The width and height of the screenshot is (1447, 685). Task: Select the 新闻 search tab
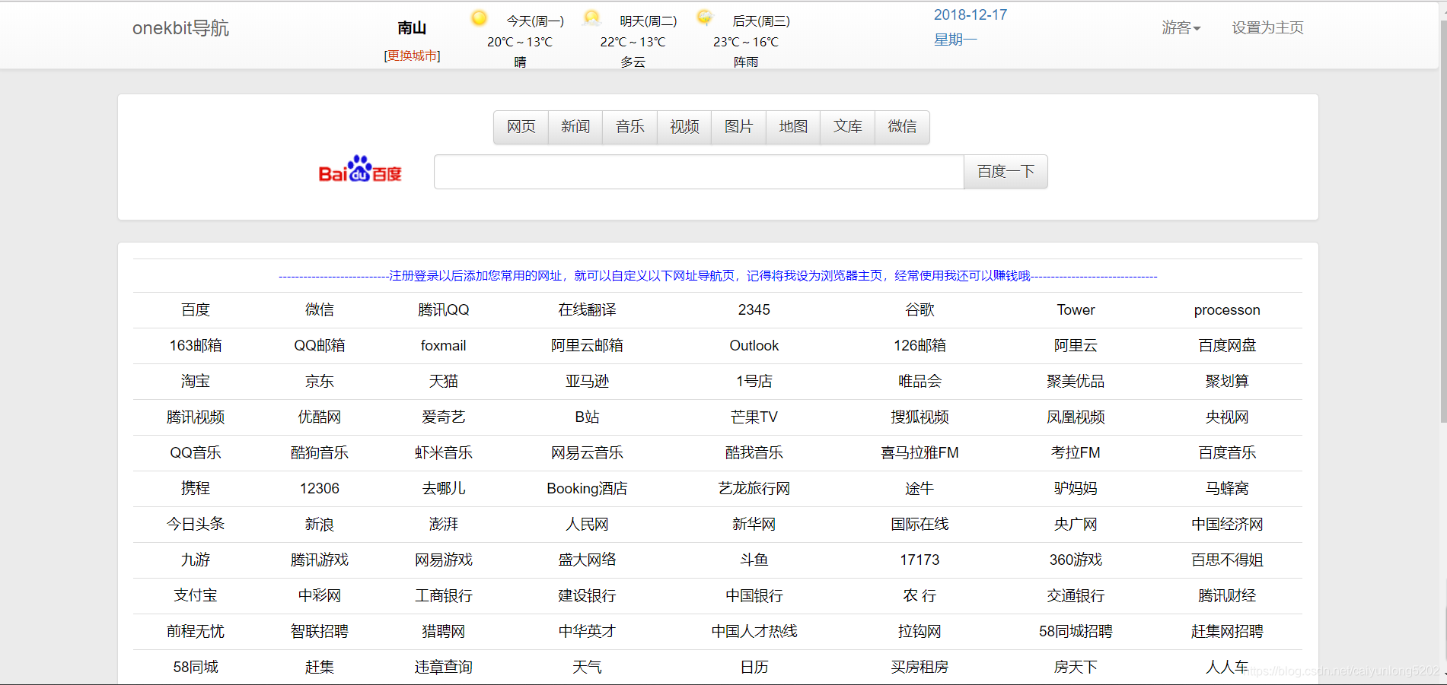point(575,127)
